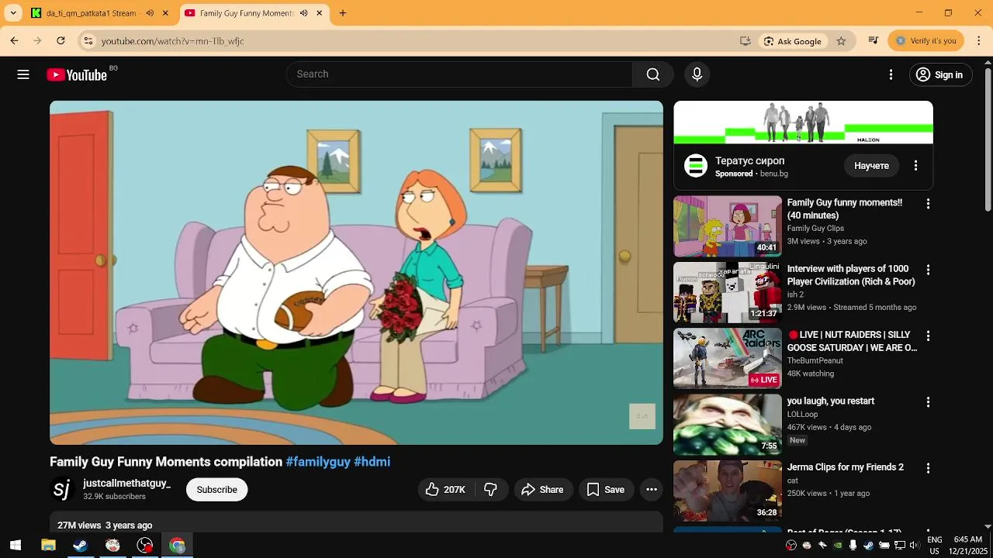Open the YouTube hamburger guide menu

pos(23,74)
